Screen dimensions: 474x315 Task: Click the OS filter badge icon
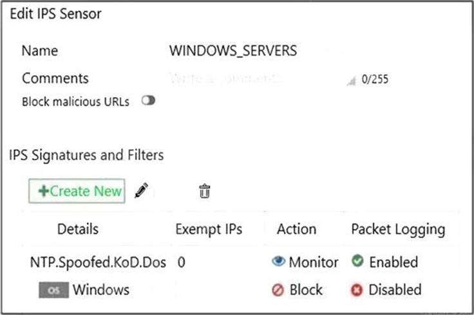click(53, 290)
